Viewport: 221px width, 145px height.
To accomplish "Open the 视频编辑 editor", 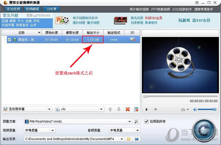I will click(x=32, y=9).
